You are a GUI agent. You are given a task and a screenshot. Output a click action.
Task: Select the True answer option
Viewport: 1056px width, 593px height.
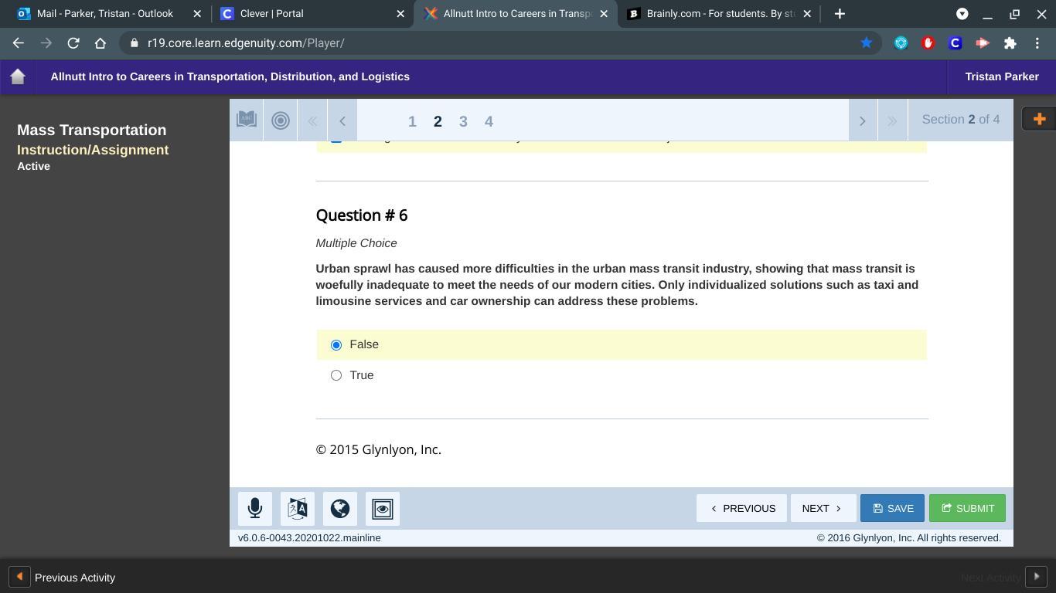tap(336, 375)
